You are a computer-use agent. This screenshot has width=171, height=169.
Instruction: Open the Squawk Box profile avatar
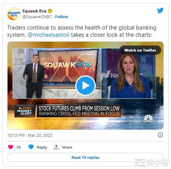(14, 14)
